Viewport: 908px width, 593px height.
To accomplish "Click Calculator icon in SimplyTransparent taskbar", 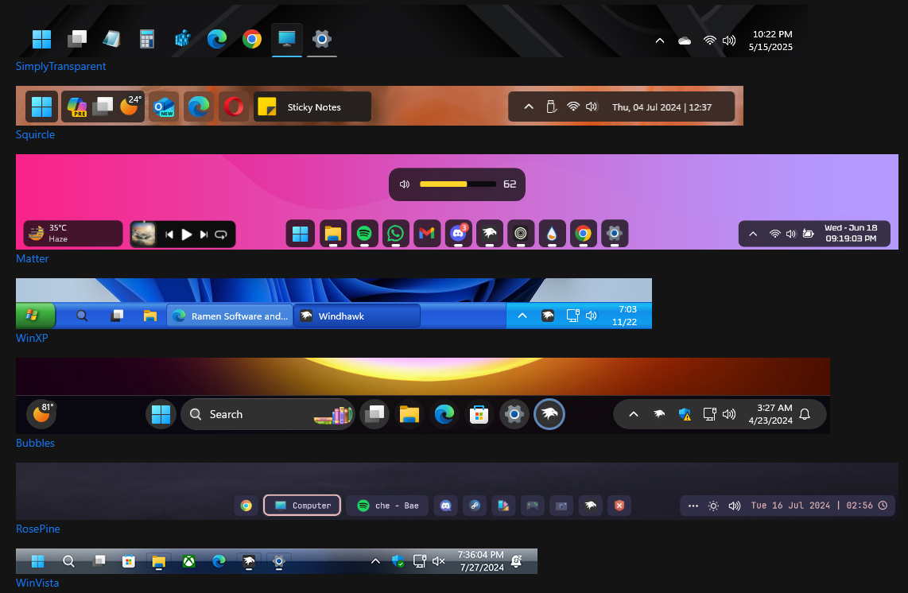I will point(147,40).
